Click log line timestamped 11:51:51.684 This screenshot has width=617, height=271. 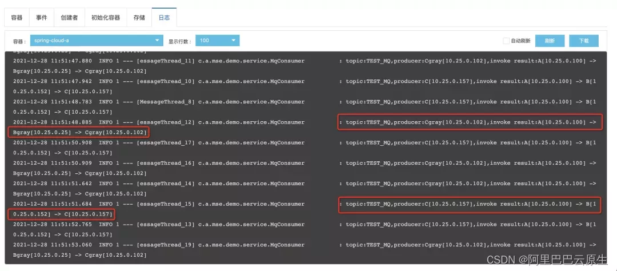pos(305,209)
